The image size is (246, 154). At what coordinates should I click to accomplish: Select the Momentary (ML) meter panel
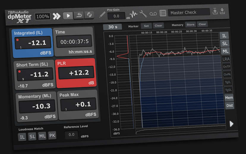click(37, 107)
